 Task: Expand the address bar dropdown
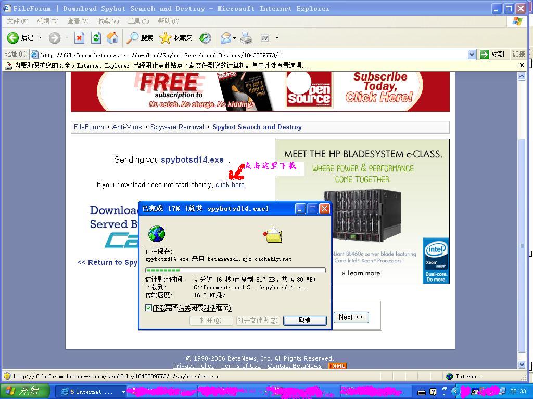472,54
